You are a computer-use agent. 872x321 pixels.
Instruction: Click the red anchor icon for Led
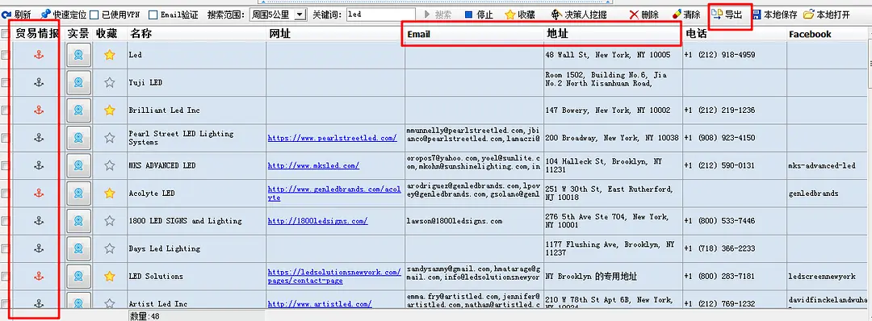39,55
